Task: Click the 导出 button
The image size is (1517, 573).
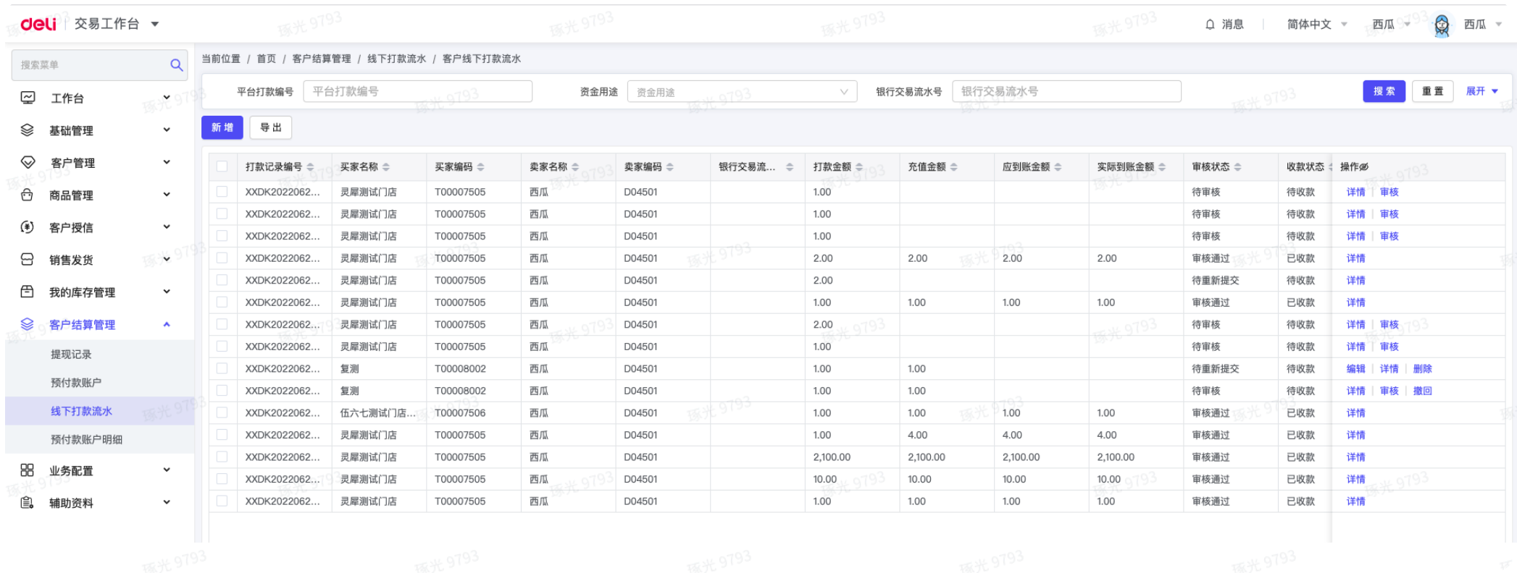Action: (x=271, y=127)
